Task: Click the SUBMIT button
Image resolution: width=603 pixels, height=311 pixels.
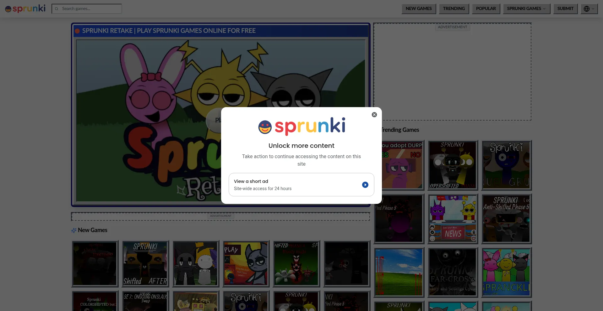Action: [565, 9]
